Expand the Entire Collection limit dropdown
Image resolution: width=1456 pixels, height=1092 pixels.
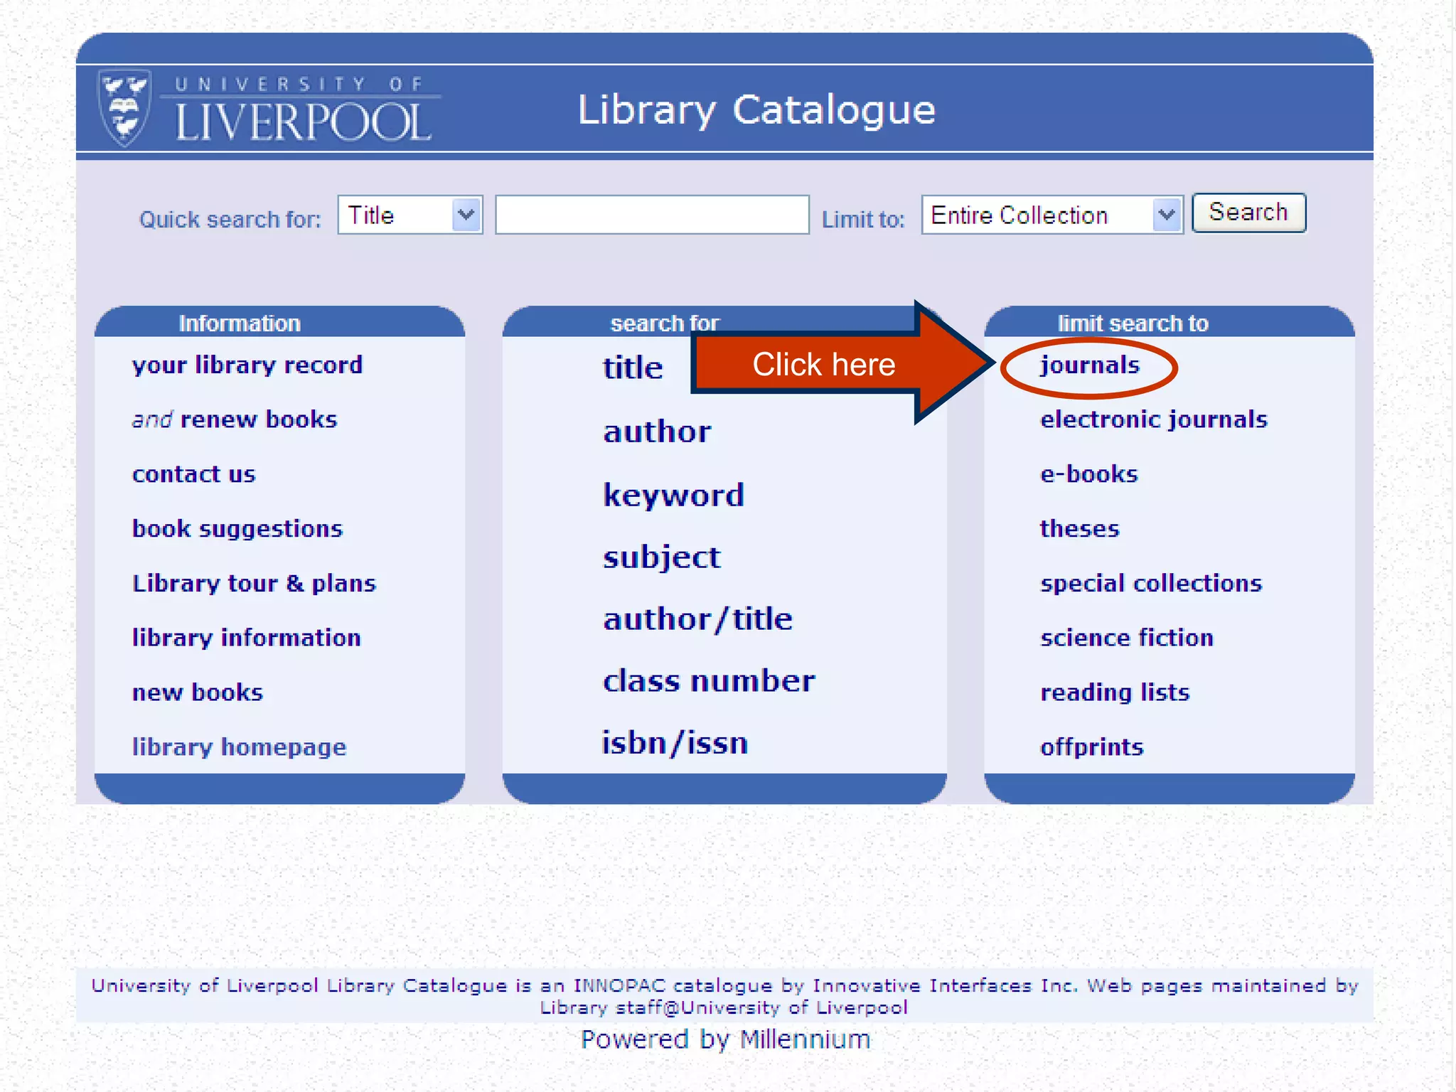coord(1051,215)
